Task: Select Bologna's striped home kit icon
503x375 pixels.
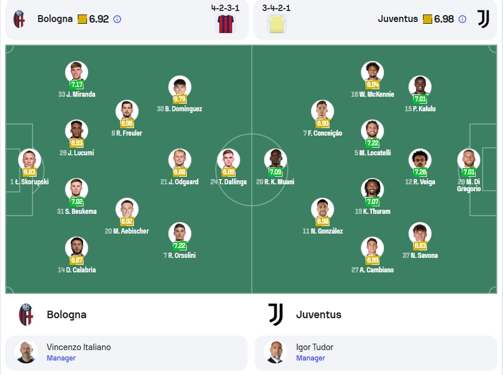Action: pos(226,24)
